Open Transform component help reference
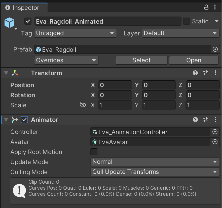The image size is (222, 208). pos(195,73)
